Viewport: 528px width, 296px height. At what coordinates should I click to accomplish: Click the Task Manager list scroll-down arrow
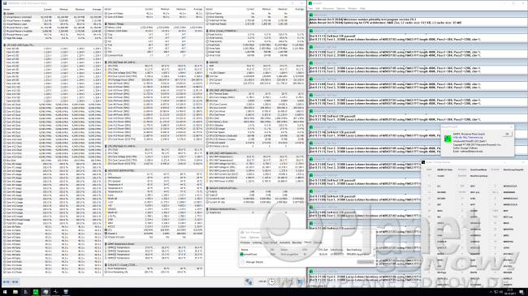pyautogui.click(x=374, y=255)
